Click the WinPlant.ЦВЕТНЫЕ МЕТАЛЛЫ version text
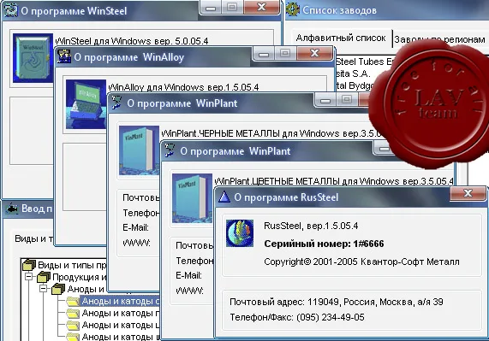 pyautogui.click(x=334, y=181)
